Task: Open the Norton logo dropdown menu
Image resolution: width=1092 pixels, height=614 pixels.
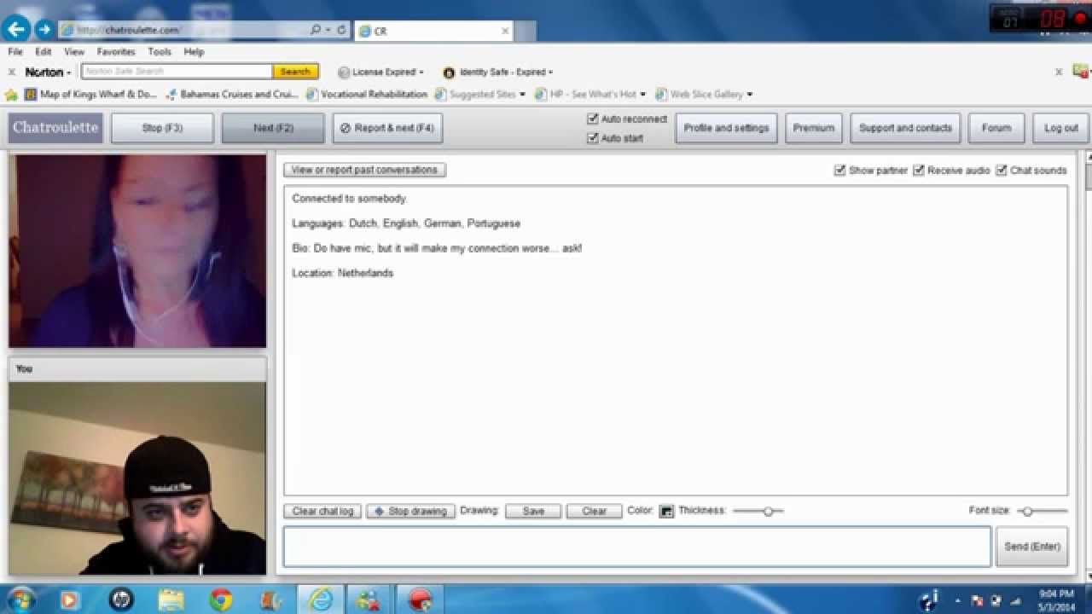Action: point(48,72)
